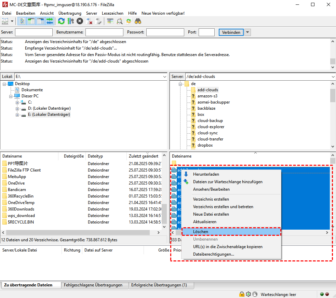Screen dimensions: 336x298
Task: Toggle transfer queue display icon
Action: pyautogui.click(x=50, y=21)
